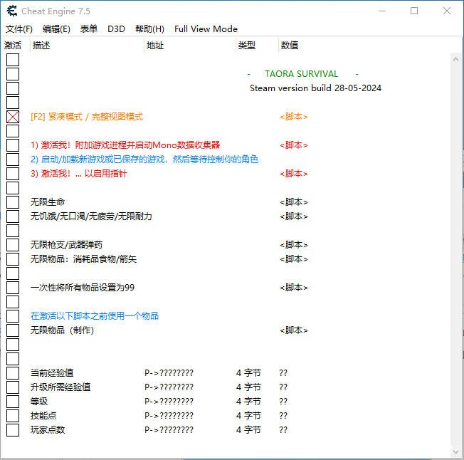Viewport: 464px width, 460px height.
Task: Click the 地址 column header
Action: [x=155, y=46]
